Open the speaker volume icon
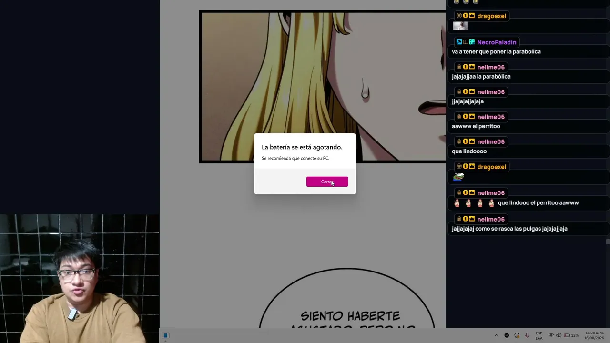The image size is (610, 343). point(559,335)
